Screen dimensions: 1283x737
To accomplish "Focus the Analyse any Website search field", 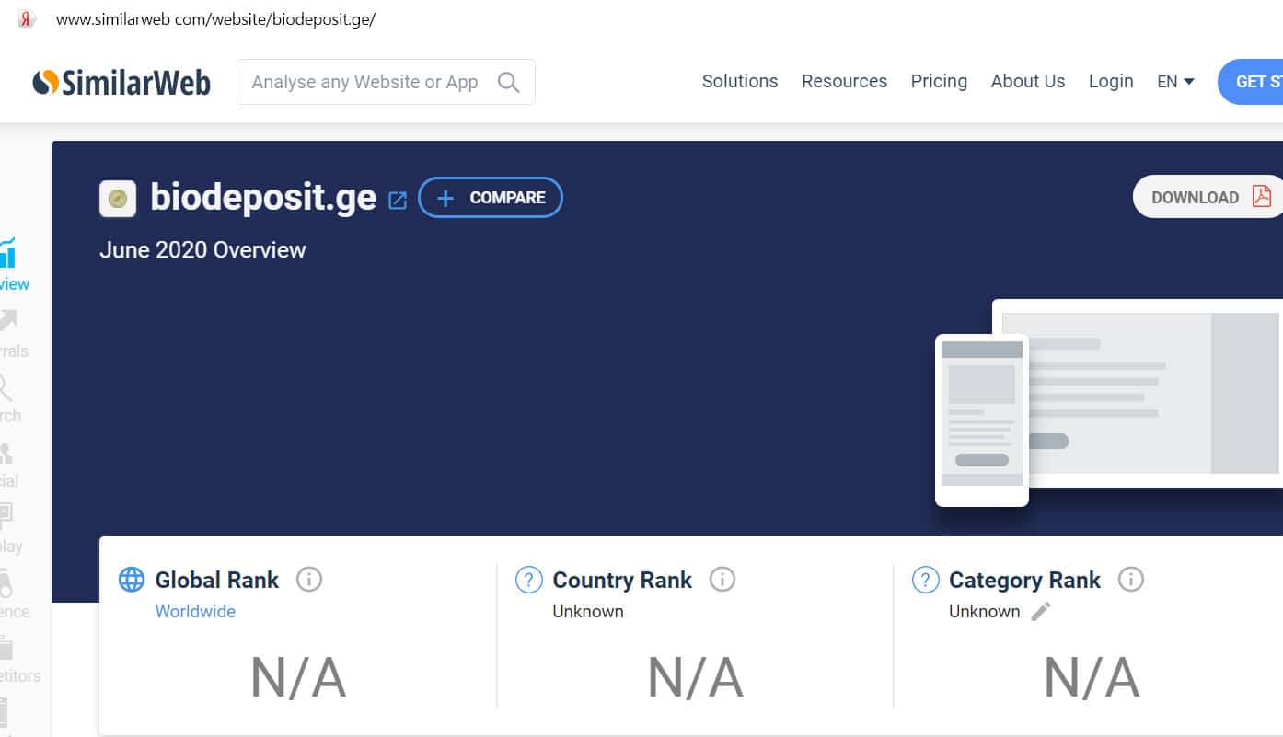I will pos(386,82).
